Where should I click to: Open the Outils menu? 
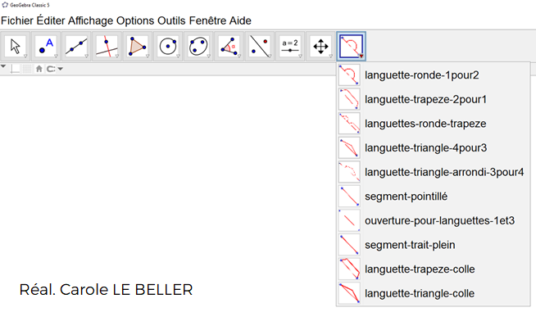click(171, 20)
